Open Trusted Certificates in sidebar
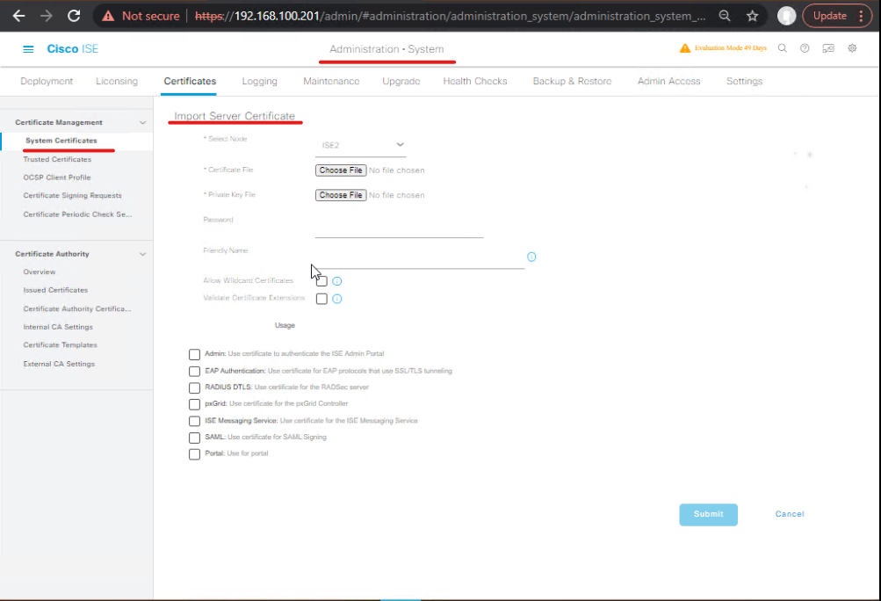Viewport: 881px width, 601px height. (57, 160)
